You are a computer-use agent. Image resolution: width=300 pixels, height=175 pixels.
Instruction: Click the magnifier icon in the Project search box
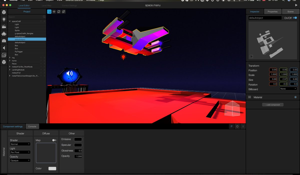point(44,17)
